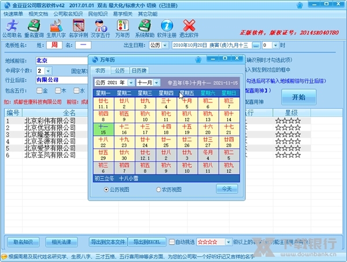
Task: Toggle the 木 element checkbox
Action: coord(58,90)
